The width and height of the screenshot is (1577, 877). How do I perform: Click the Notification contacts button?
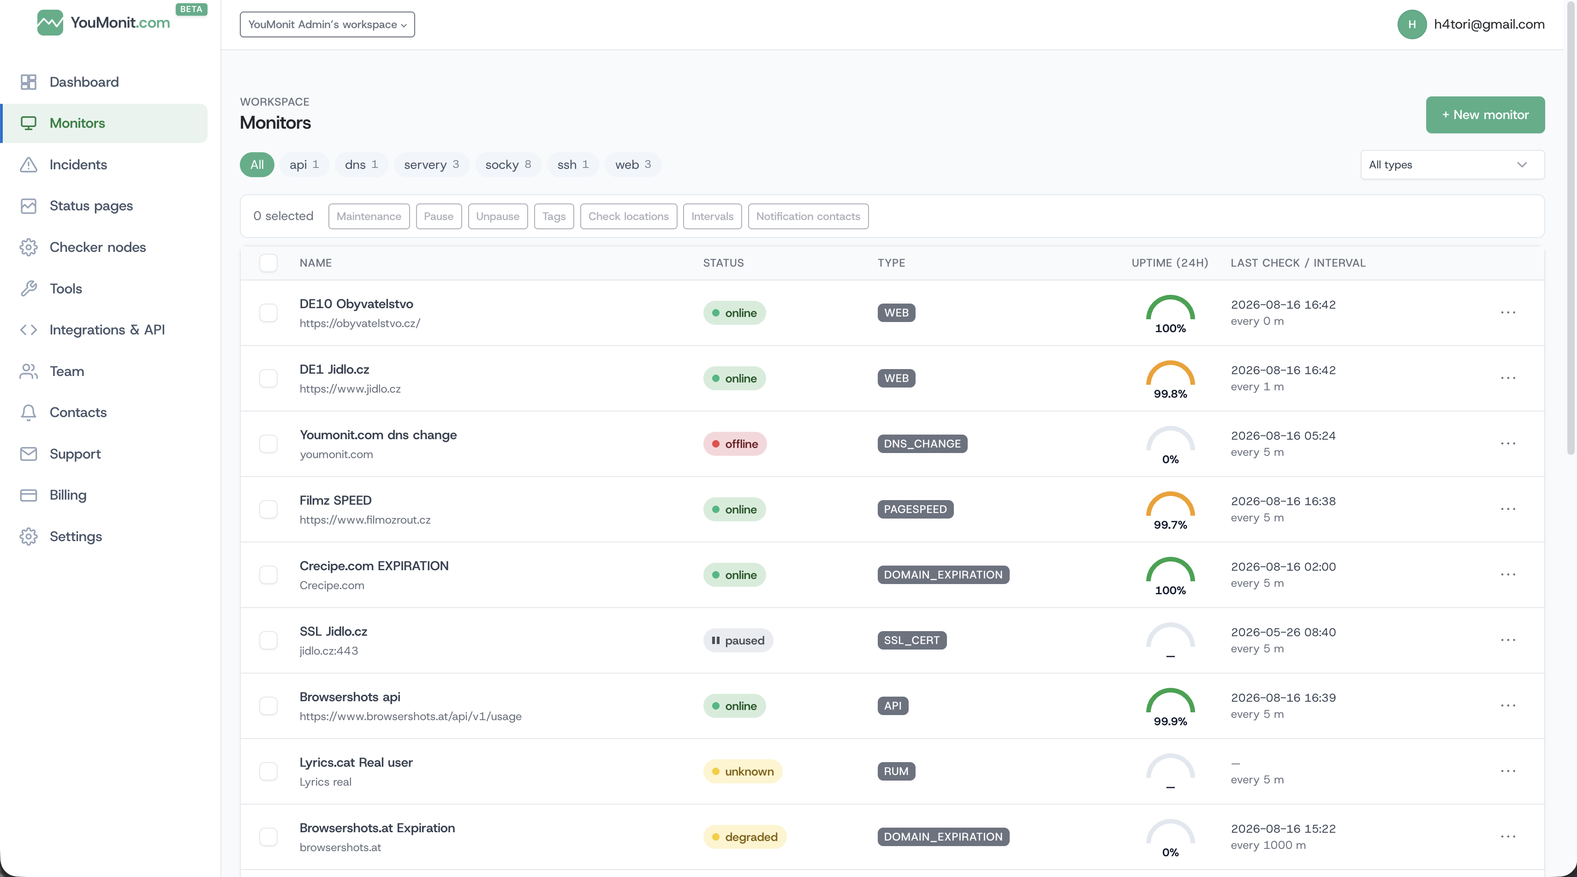point(808,216)
